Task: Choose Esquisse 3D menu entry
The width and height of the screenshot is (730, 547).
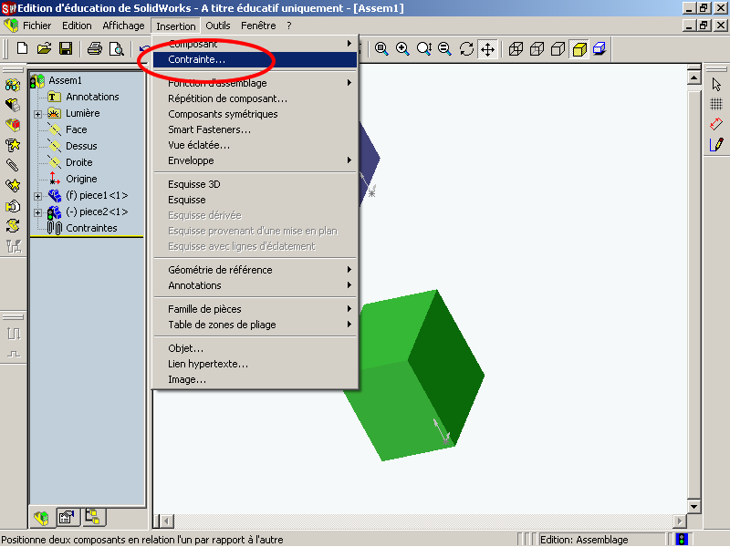Action: click(255, 184)
